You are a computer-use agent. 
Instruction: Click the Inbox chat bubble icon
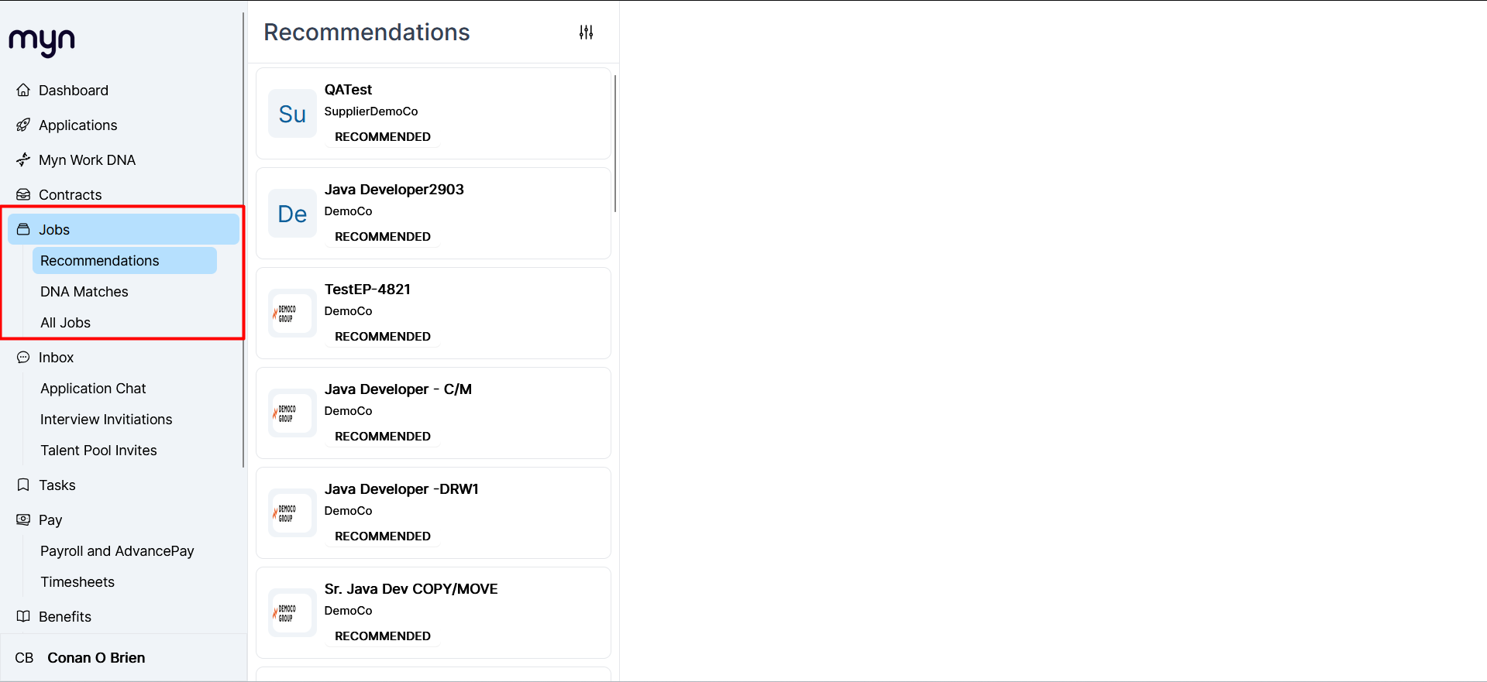[23, 357]
